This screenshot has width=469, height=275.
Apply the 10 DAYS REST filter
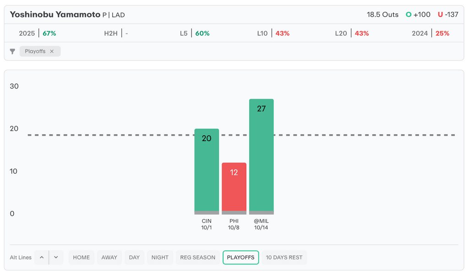click(x=284, y=258)
